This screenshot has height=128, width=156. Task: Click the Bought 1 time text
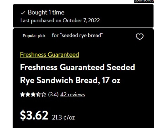(46, 12)
